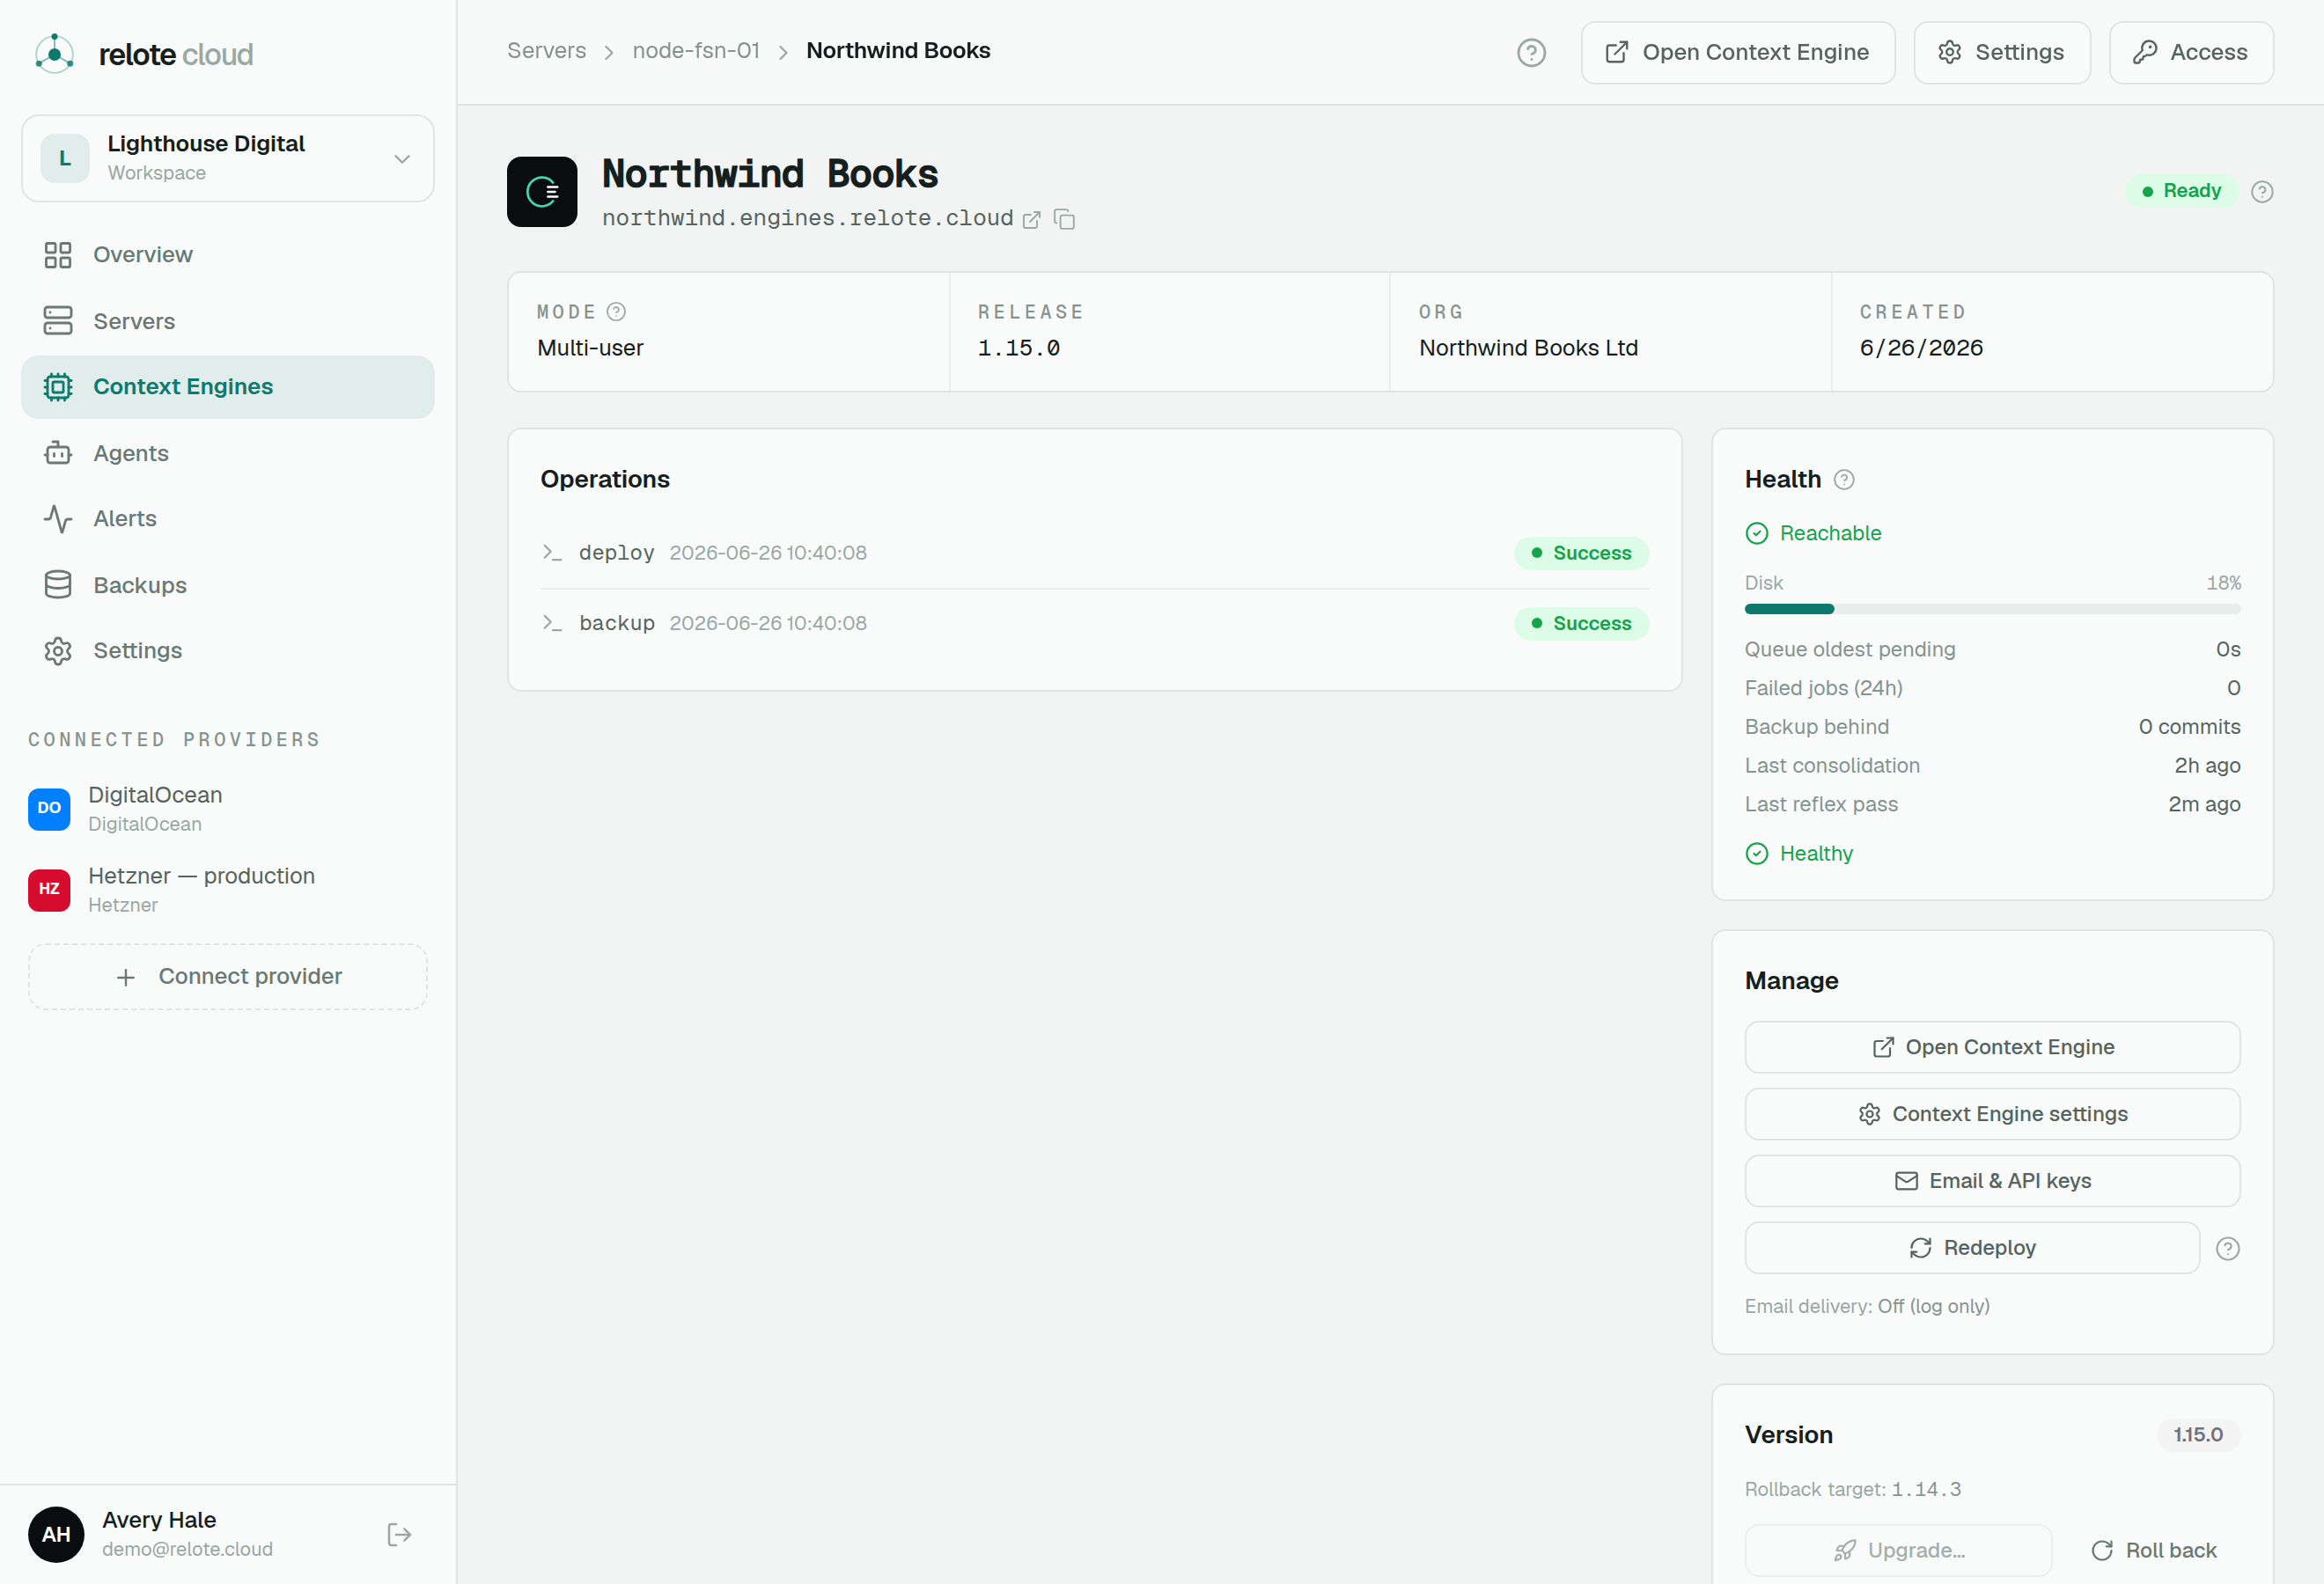
Task: Expand the Lighthouse Digital workspace switcher chevron
Action: pyautogui.click(x=402, y=159)
